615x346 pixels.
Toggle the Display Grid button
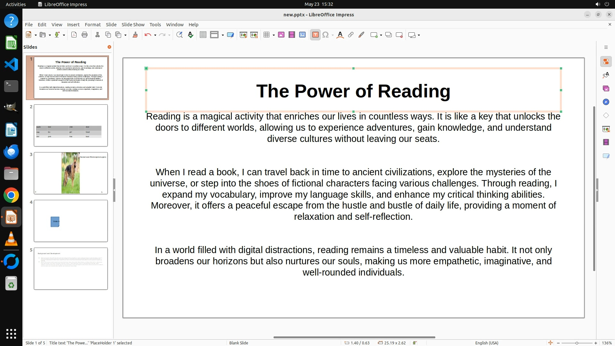(x=203, y=35)
